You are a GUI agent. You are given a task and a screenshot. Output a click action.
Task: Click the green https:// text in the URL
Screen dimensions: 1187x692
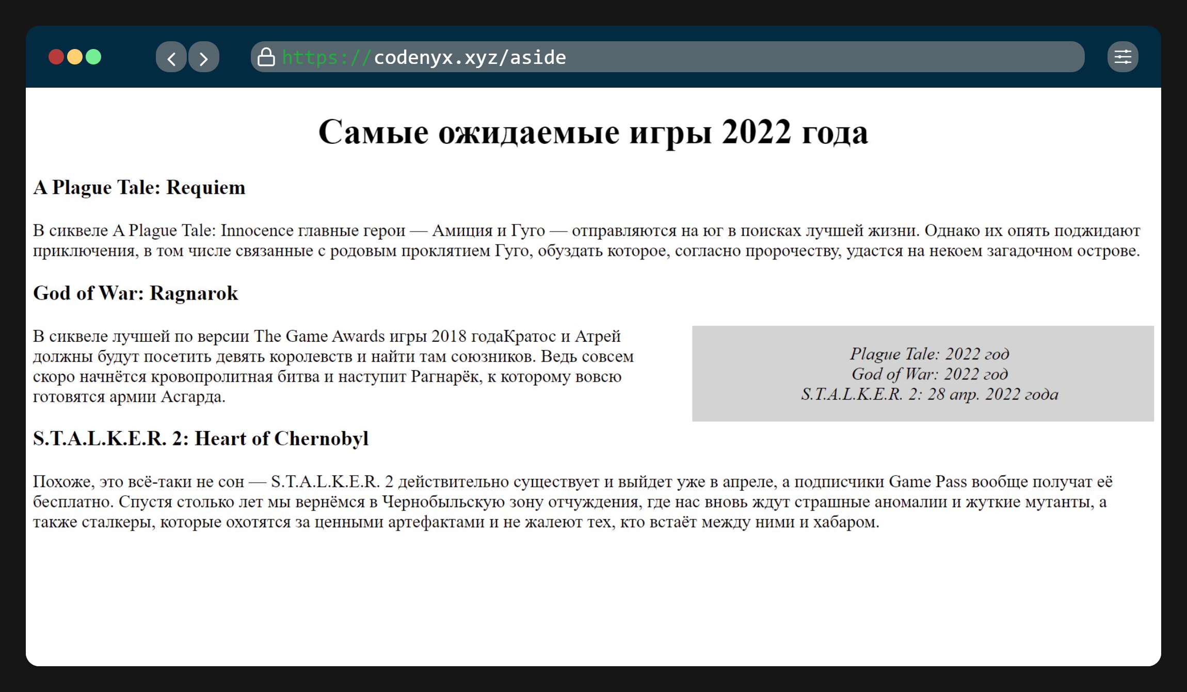(x=326, y=57)
